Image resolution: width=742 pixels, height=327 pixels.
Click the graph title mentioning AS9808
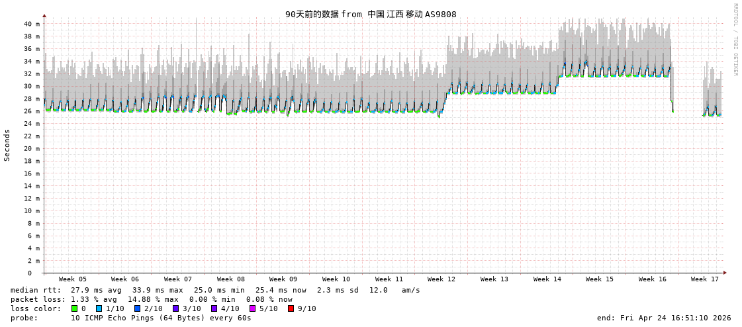pyautogui.click(x=371, y=14)
